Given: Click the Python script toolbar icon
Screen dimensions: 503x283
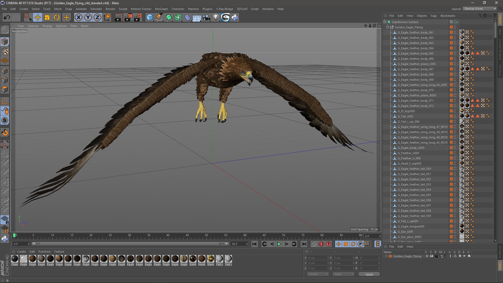Looking at the screenshot, I should tap(235, 18).
